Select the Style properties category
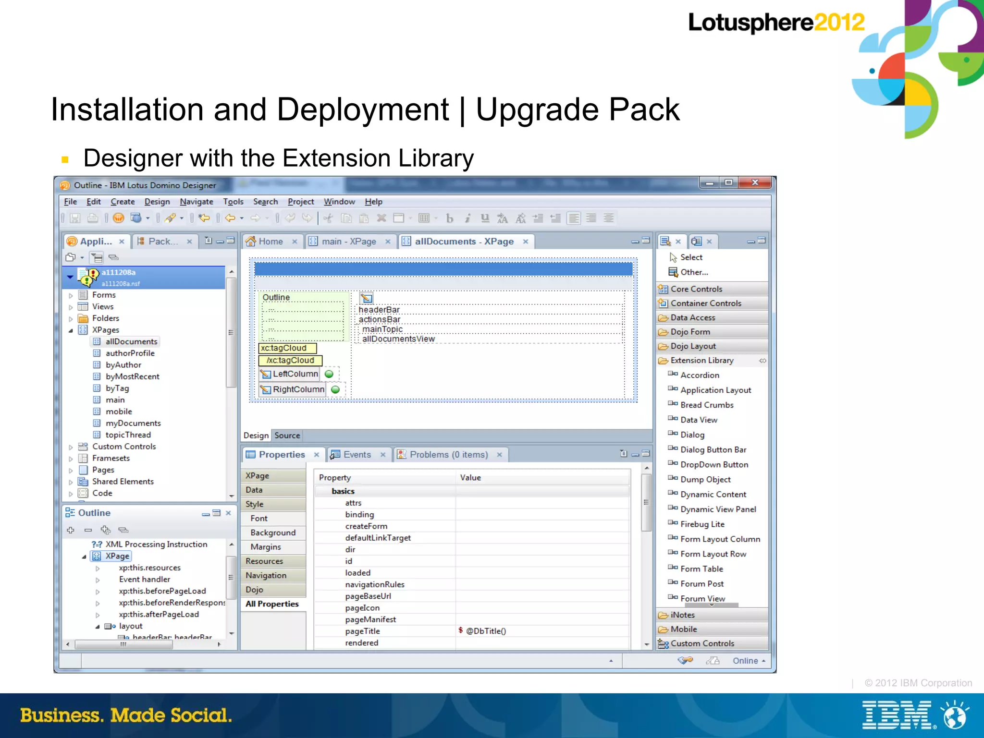 [x=272, y=504]
